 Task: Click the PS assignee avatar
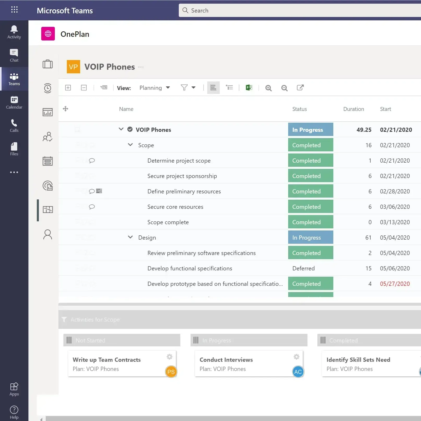[x=171, y=372]
